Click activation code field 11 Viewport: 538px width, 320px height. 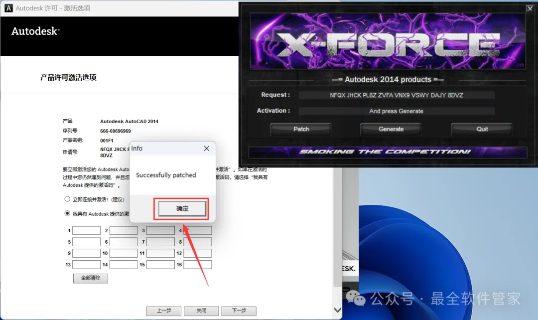(160, 253)
